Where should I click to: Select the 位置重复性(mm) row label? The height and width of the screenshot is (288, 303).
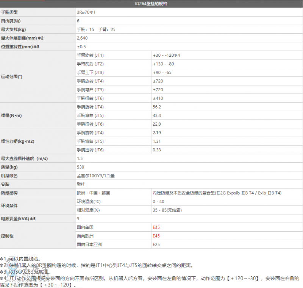click(20, 47)
